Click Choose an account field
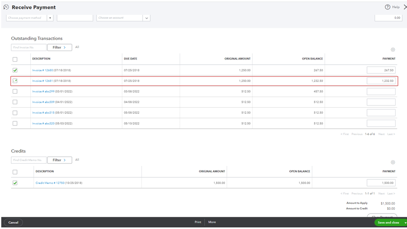This screenshot has width=407, height=229. click(x=120, y=18)
